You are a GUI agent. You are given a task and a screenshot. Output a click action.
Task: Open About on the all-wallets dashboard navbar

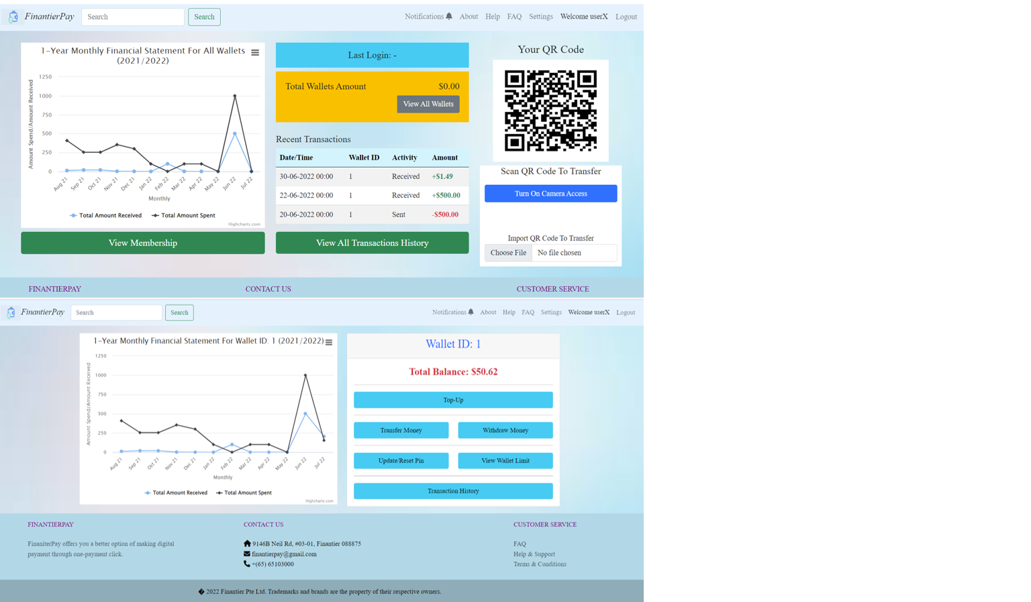pos(469,17)
